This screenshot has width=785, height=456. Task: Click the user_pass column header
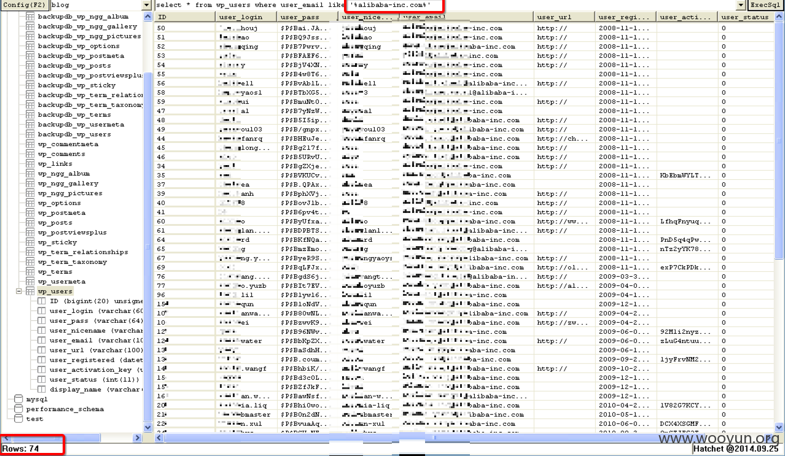click(308, 17)
